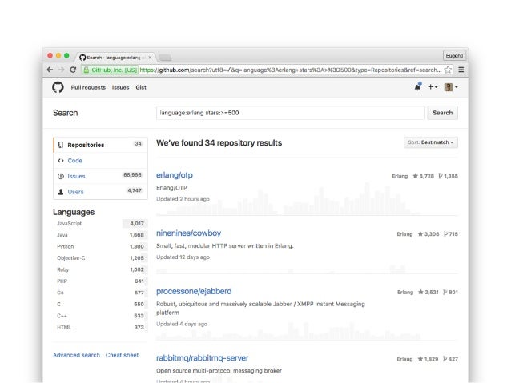Open Advanced search link
The image size is (511, 383).
coord(76,355)
